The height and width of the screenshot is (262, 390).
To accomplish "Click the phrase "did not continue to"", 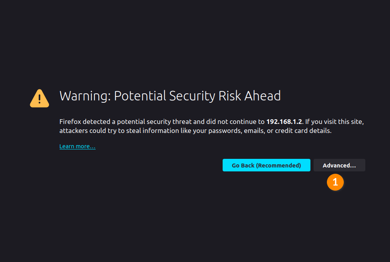I will click(235, 122).
